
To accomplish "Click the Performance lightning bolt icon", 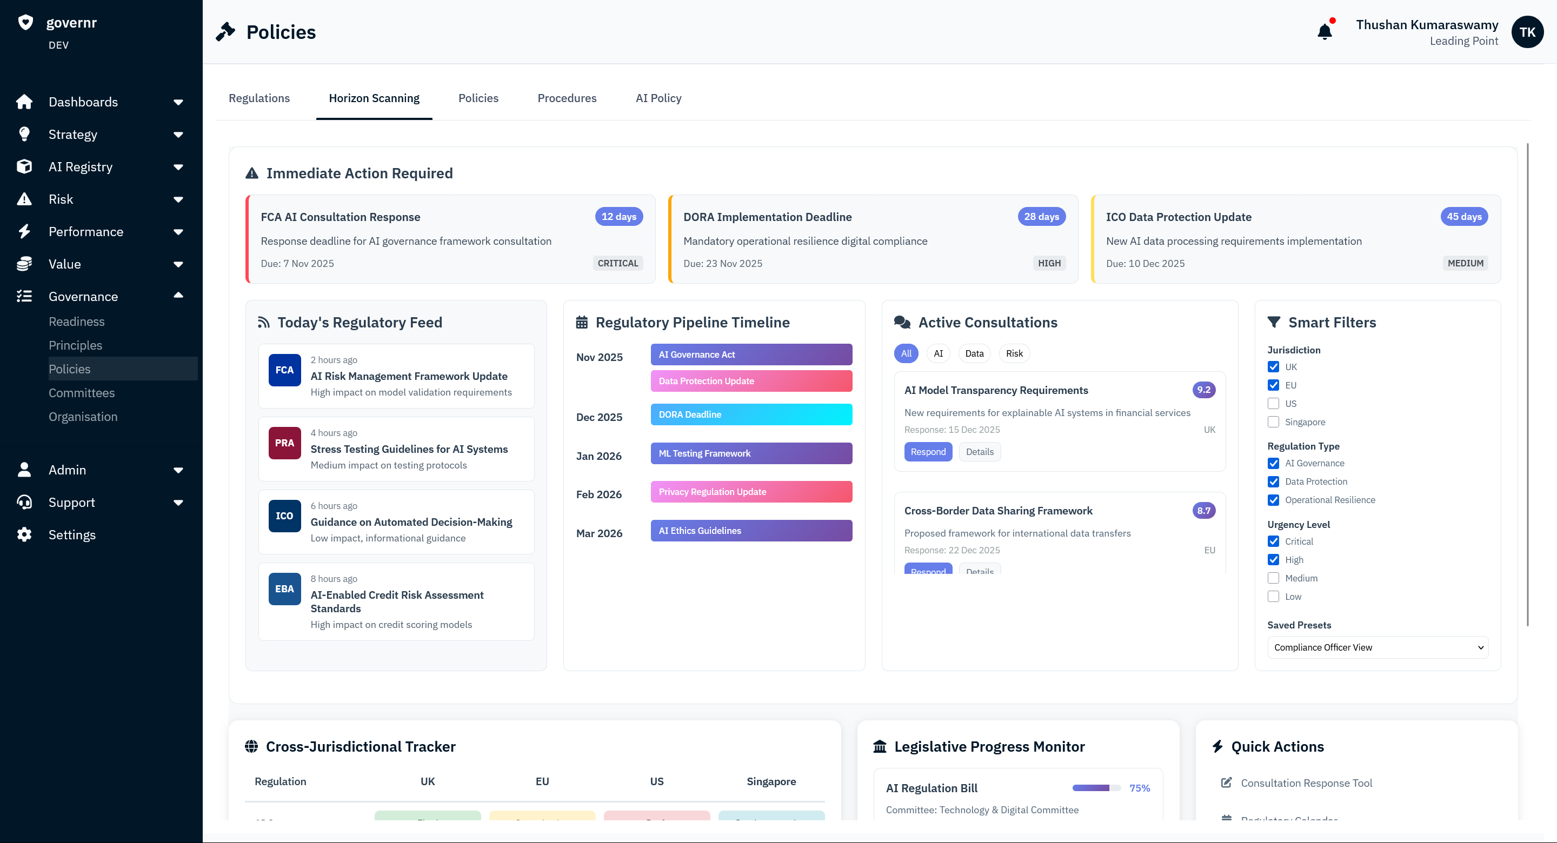I will coord(24,231).
